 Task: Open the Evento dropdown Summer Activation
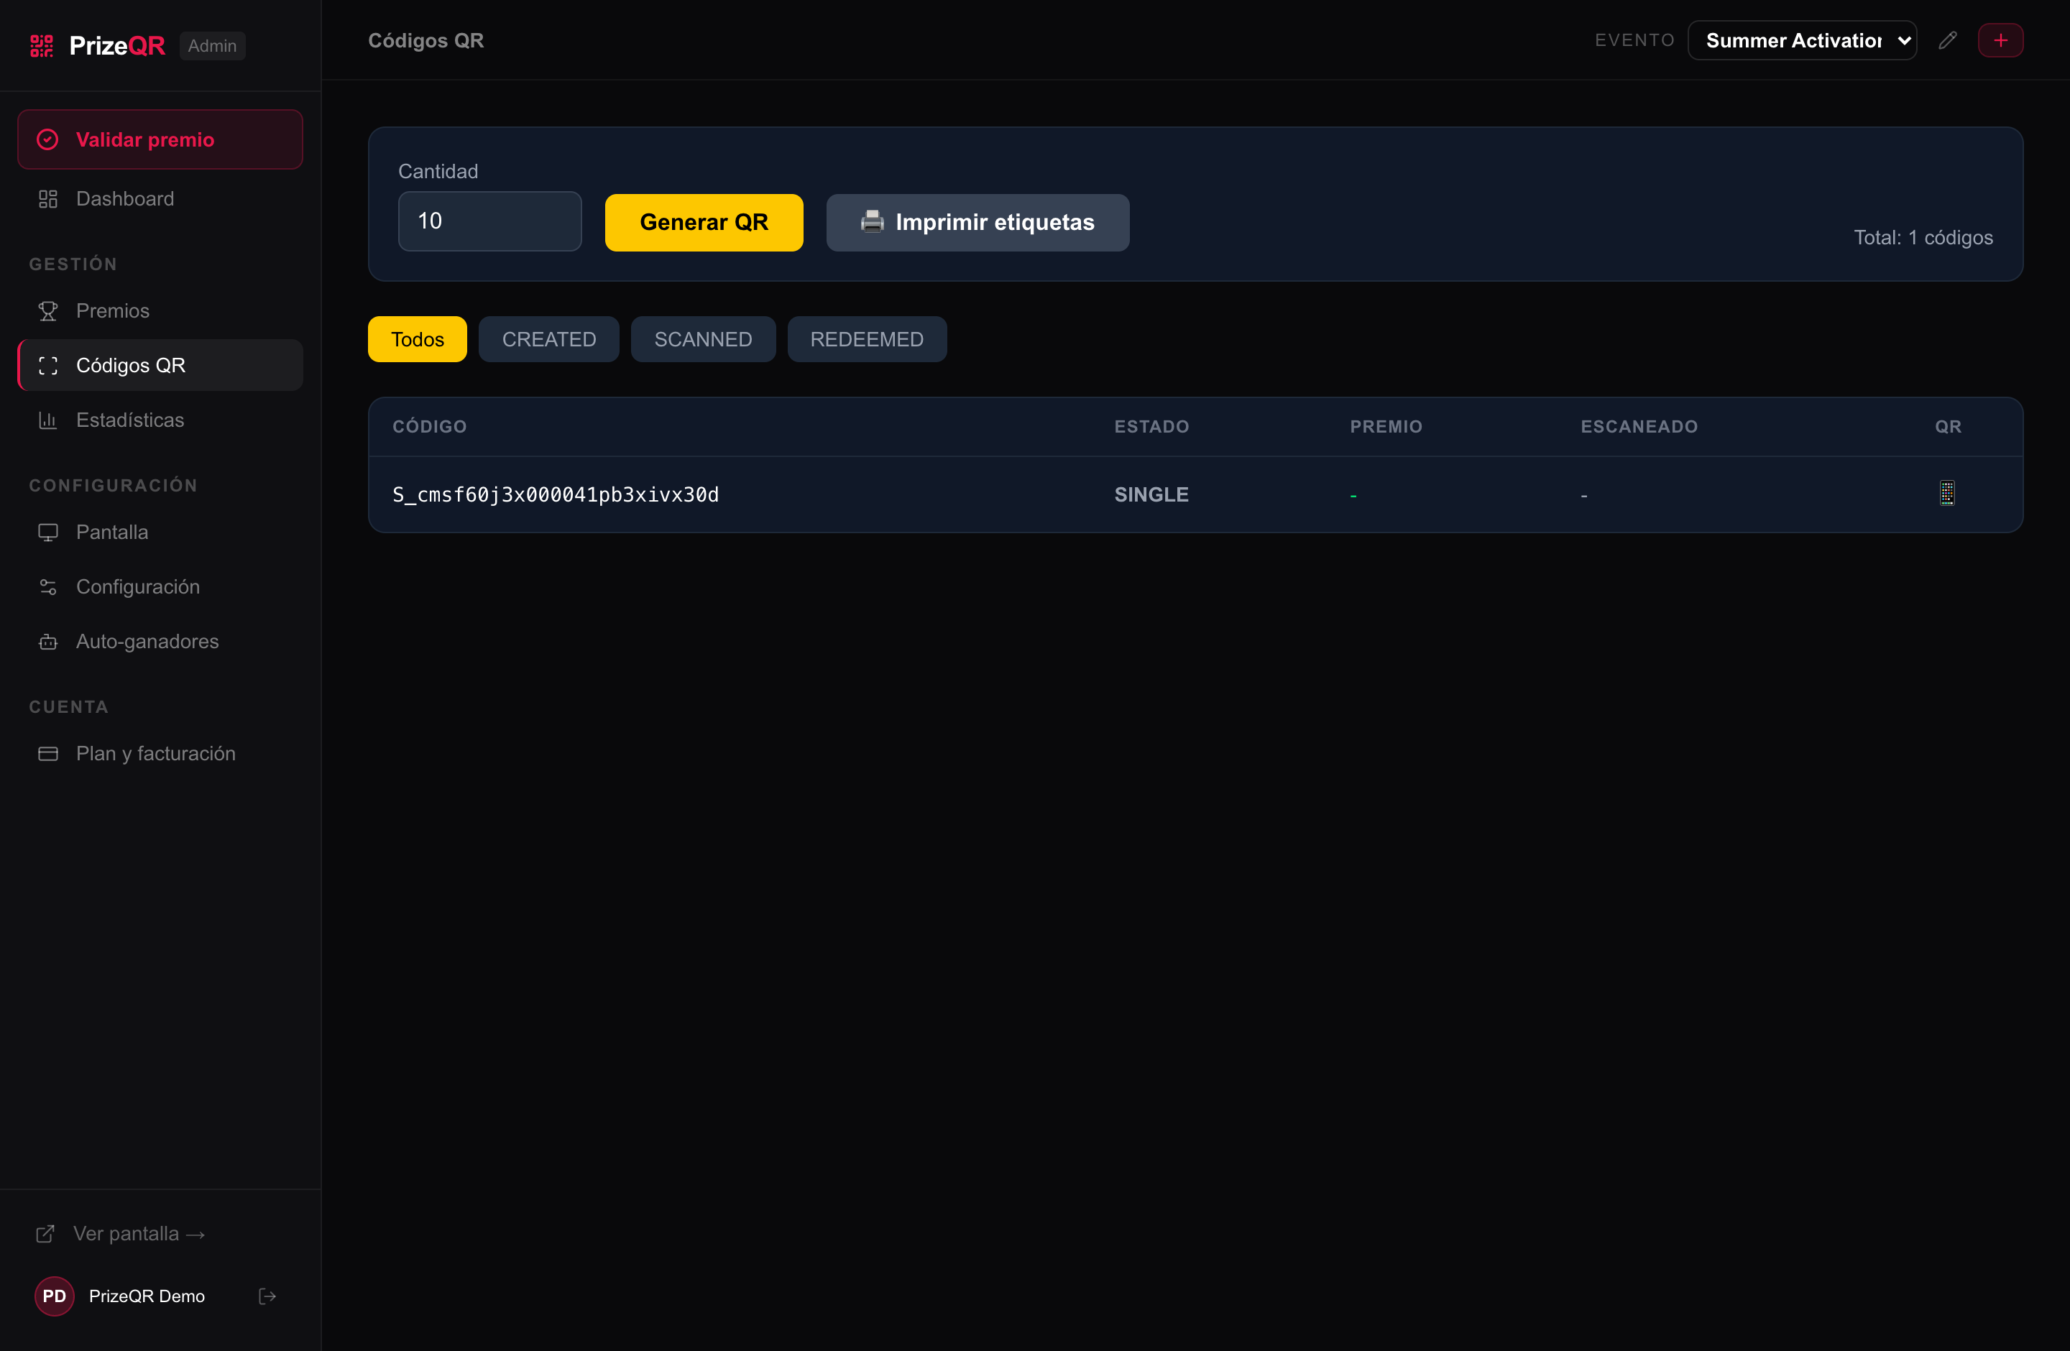coord(1802,40)
